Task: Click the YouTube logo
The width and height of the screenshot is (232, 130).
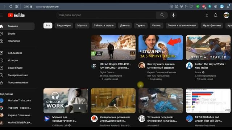Action: (x=16, y=15)
